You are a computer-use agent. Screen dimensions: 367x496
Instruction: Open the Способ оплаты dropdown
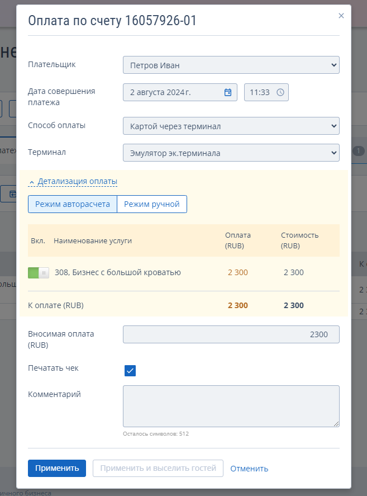[231, 126]
